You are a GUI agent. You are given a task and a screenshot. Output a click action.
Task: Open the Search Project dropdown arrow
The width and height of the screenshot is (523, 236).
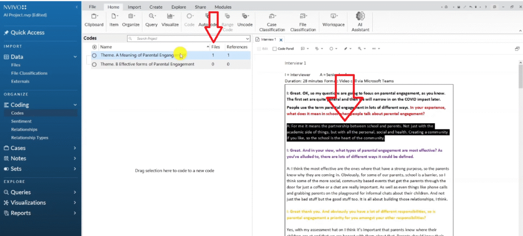(x=248, y=39)
